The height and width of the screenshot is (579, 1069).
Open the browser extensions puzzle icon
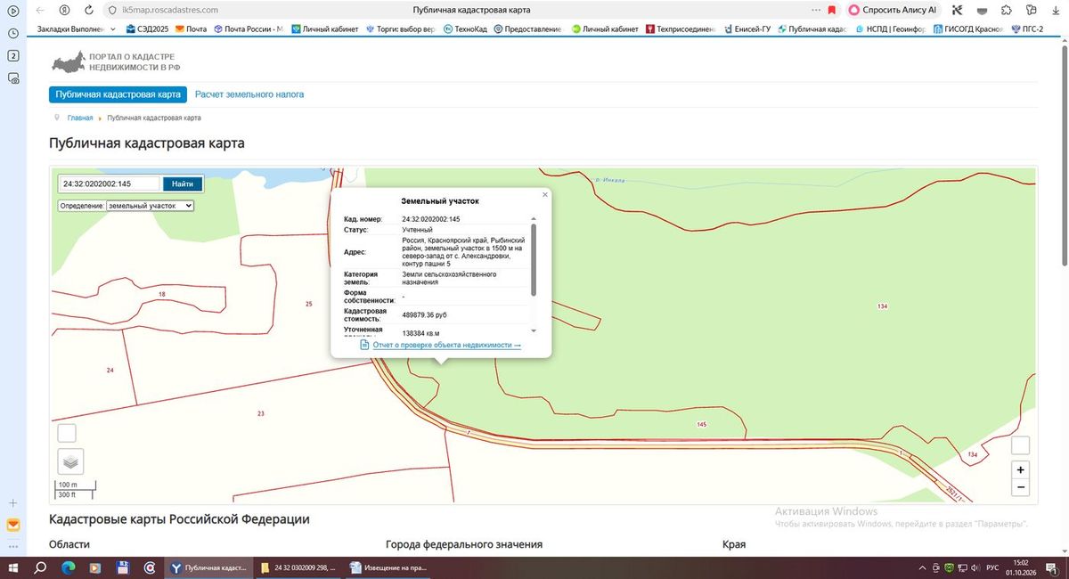(1006, 10)
